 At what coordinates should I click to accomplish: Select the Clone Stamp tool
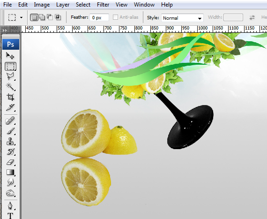tap(10, 141)
